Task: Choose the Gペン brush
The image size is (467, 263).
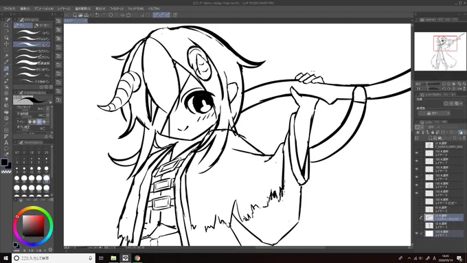Action: click(32, 32)
